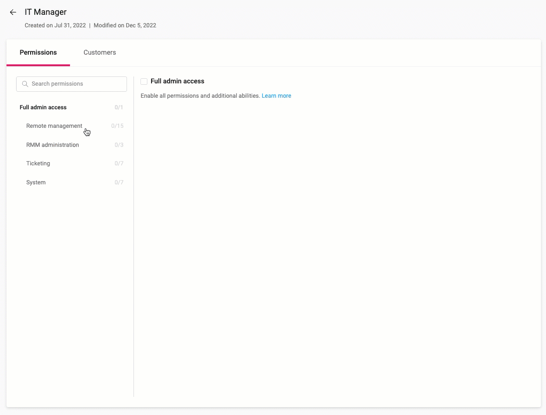Click the 0/7 count next to Ticketing
This screenshot has width=546, height=415.
[x=119, y=163]
